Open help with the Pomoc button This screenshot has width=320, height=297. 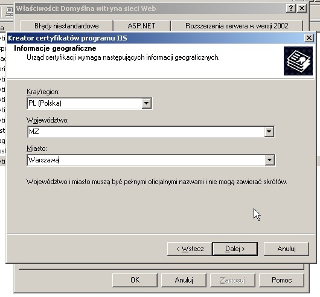click(x=281, y=280)
